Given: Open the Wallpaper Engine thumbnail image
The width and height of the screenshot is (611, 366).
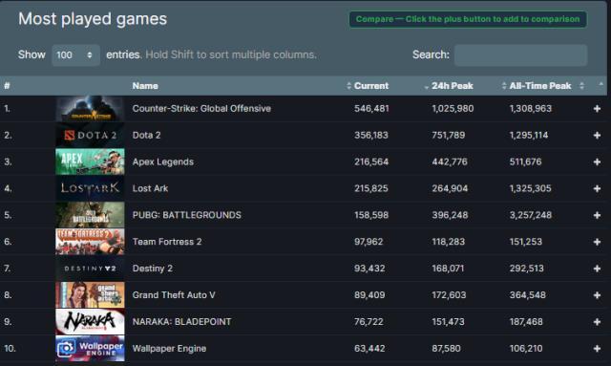Looking at the screenshot, I should [x=90, y=349].
